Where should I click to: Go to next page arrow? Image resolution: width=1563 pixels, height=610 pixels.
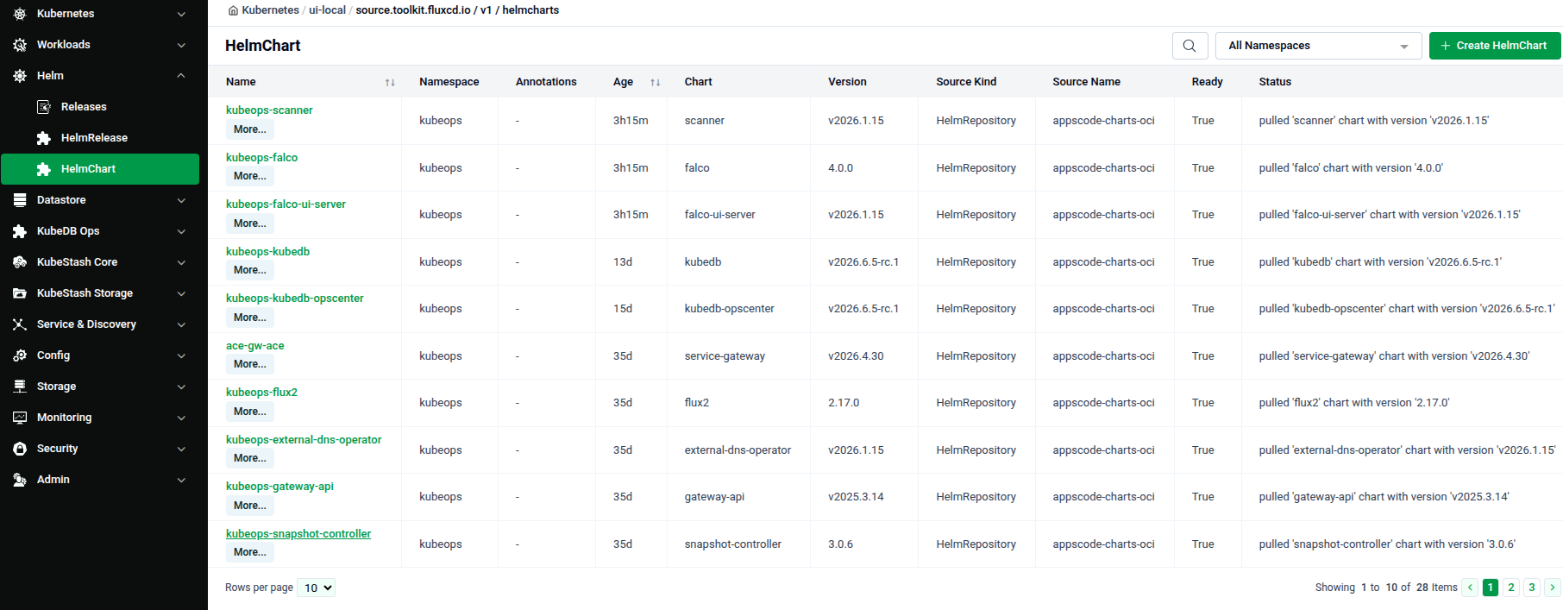[x=1553, y=588]
